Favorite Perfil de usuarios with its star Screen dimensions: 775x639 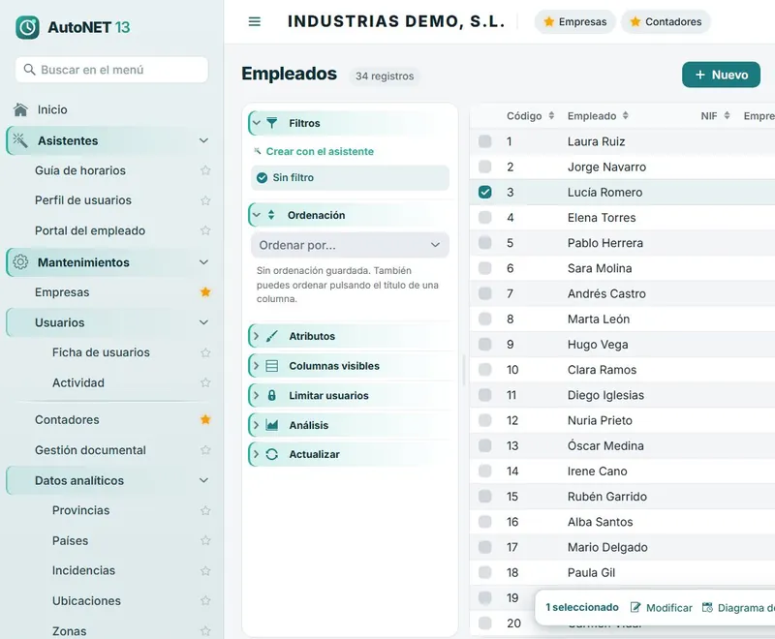[x=205, y=200]
